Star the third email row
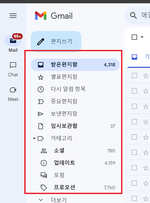The width and height of the screenshot is (150, 203). [146, 106]
